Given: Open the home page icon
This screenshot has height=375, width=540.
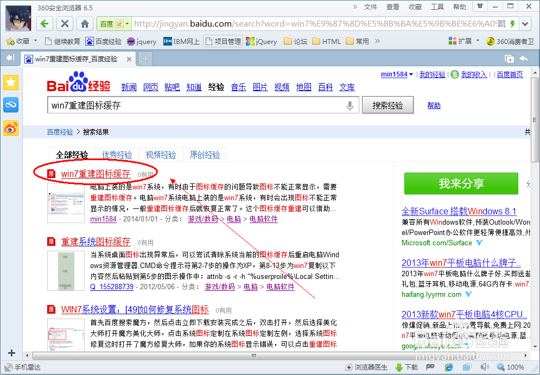Looking at the screenshot, I should [85, 24].
